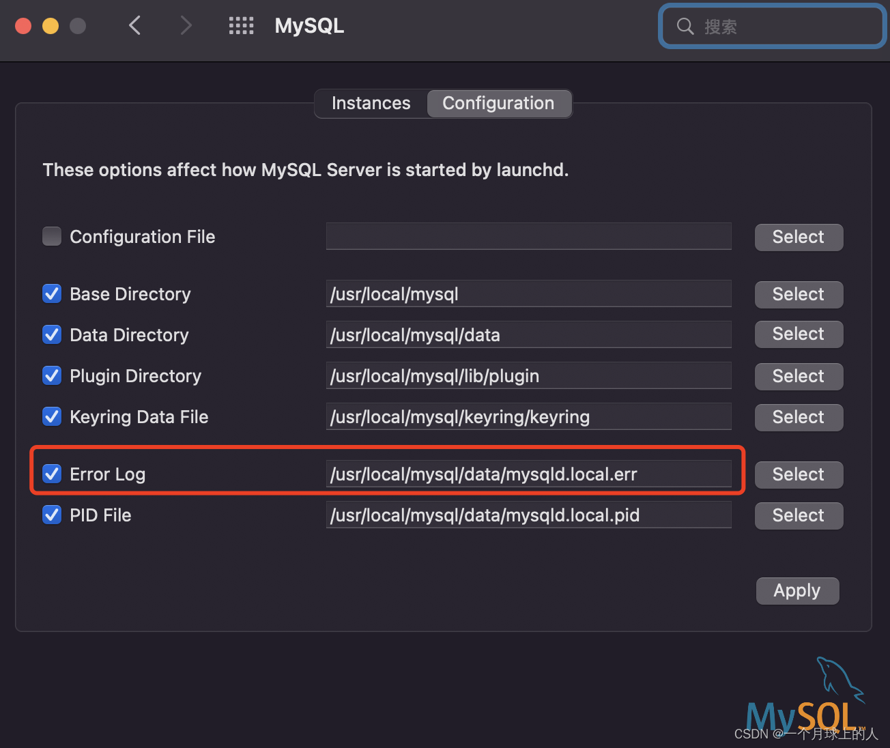Go back with the left chevron
Screen dimensions: 890x748
135,26
